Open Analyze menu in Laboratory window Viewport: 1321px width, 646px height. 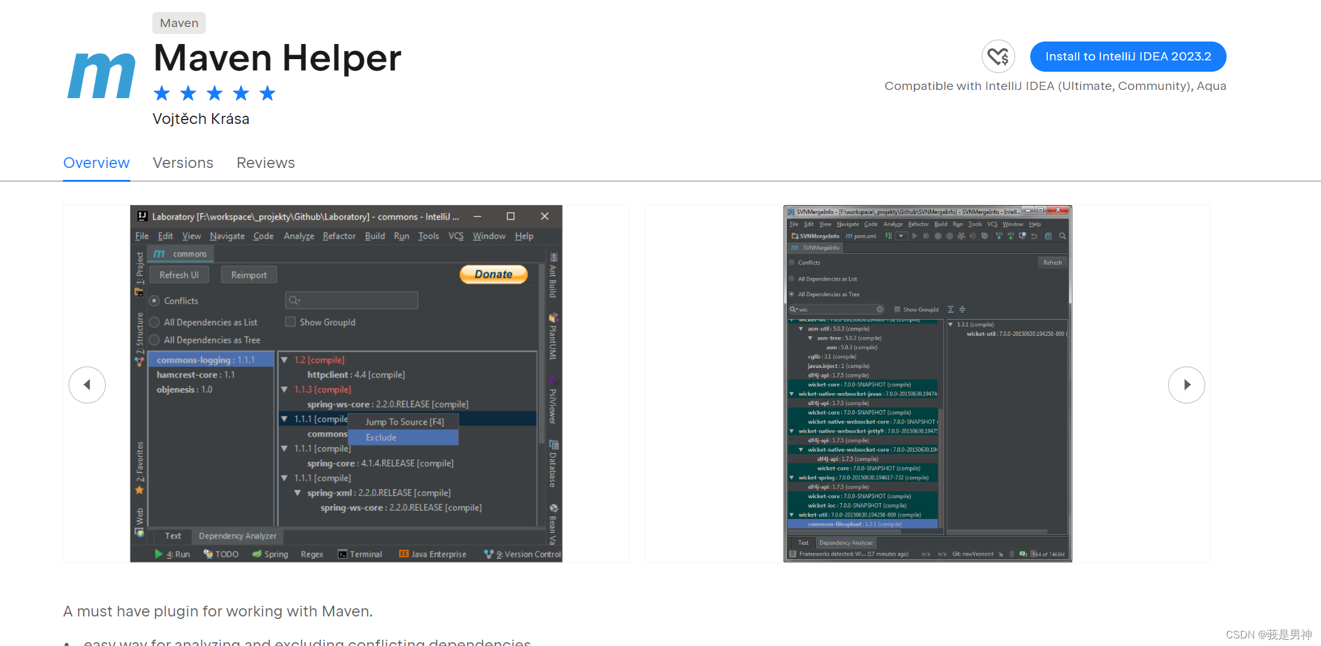(299, 236)
